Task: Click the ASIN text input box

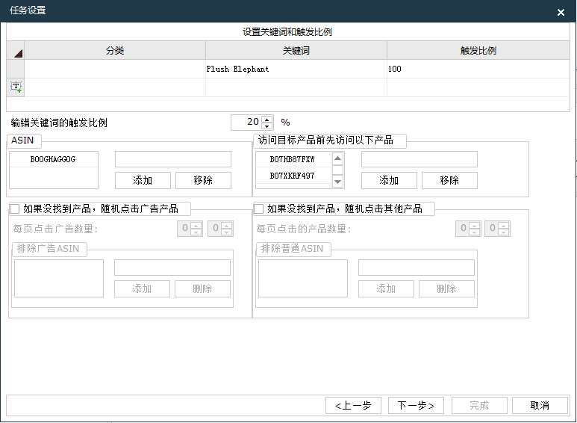Action: (173, 159)
